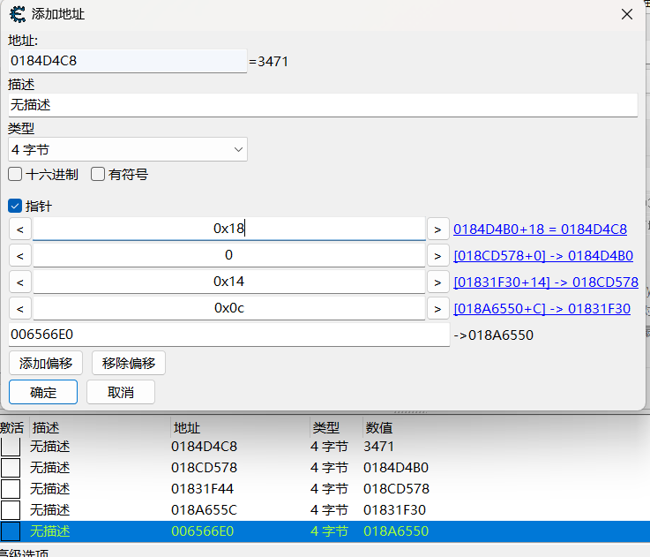
Task: Open link [01831F30+14] -> 018CD578
Action: (x=545, y=282)
